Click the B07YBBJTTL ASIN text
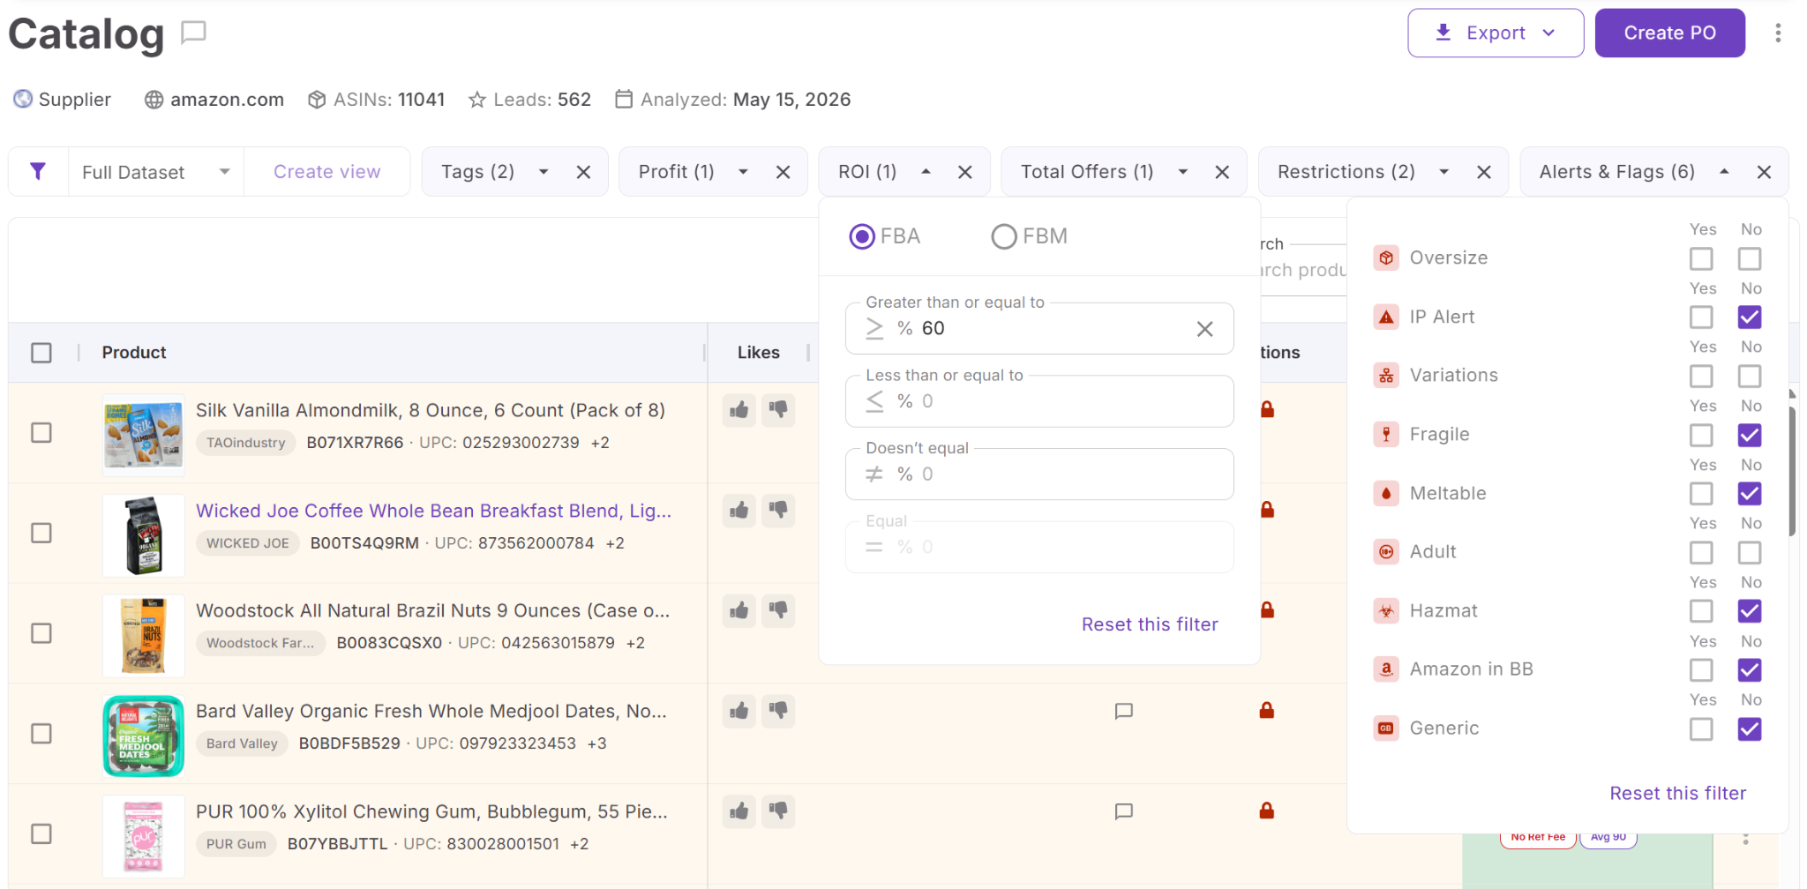The height and width of the screenshot is (889, 1807). click(337, 844)
